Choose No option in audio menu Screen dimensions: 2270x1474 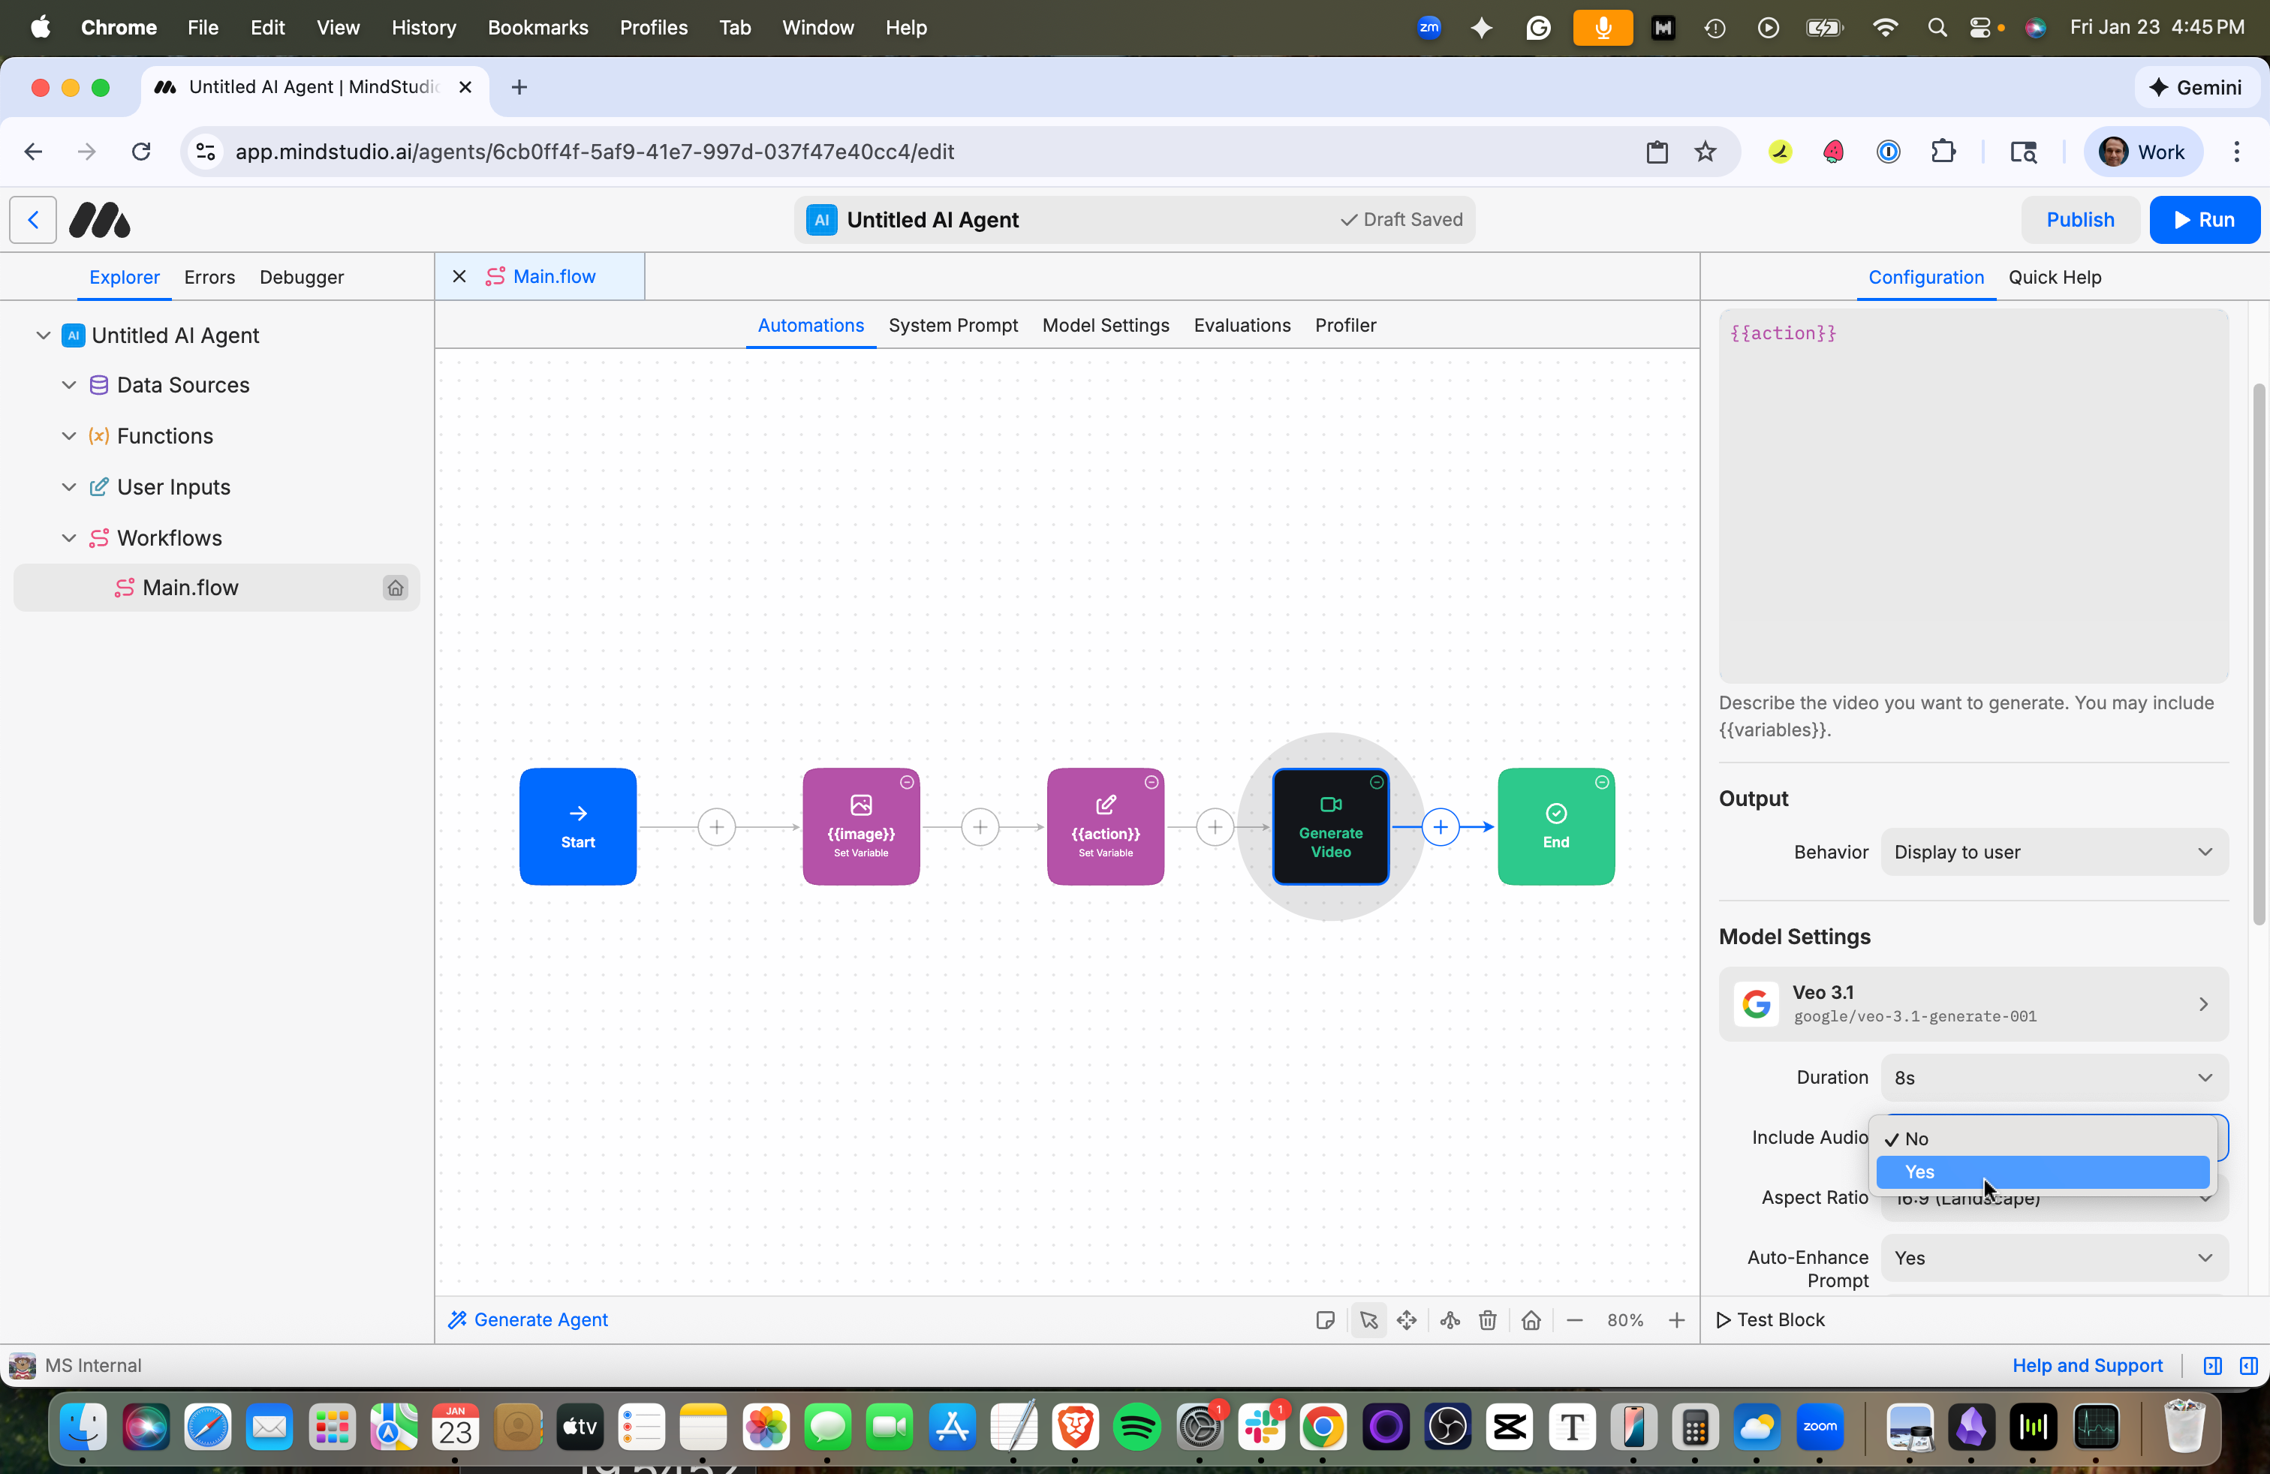click(2041, 1139)
